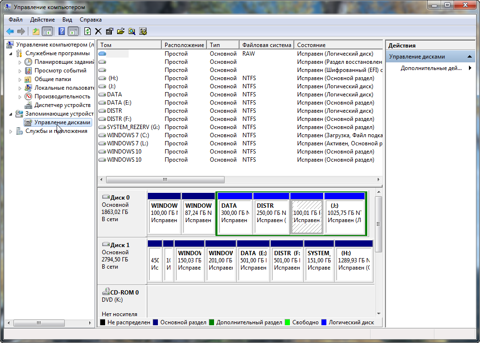The height and width of the screenshot is (343, 480).
Task: Open the Файл menu
Action: [16, 20]
